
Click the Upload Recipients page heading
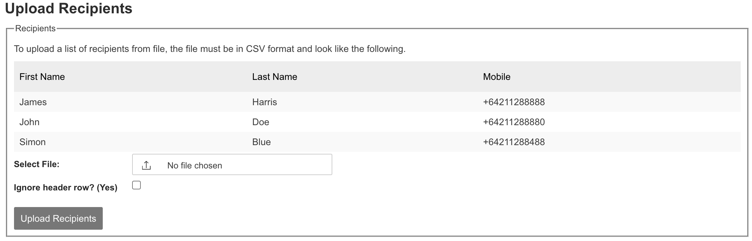click(x=69, y=9)
